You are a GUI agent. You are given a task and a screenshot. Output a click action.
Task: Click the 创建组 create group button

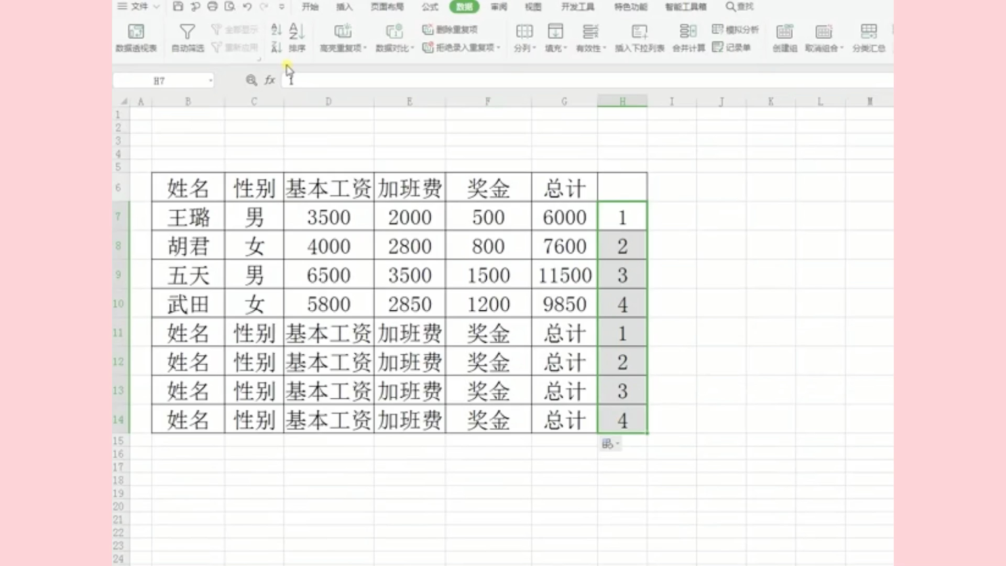click(784, 38)
